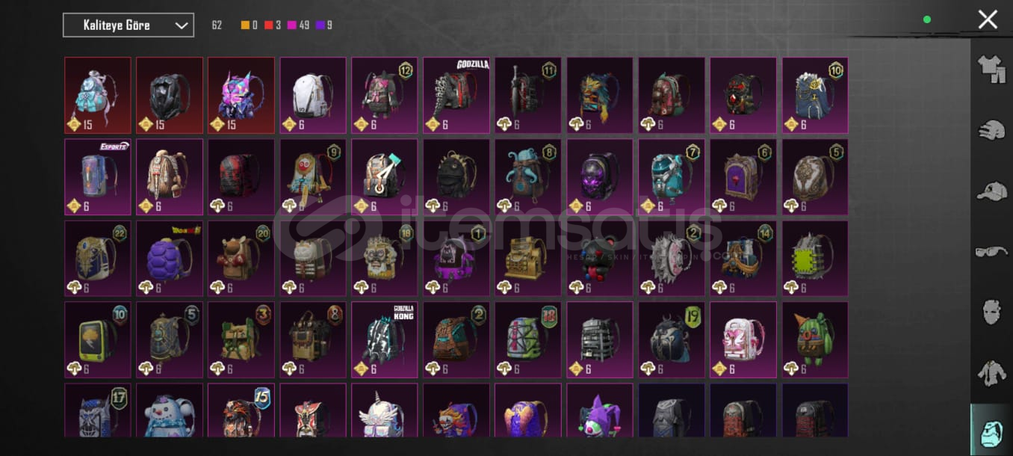This screenshot has height=456, width=1013.
Task: Select the white backpack skin
Action: click(x=313, y=96)
